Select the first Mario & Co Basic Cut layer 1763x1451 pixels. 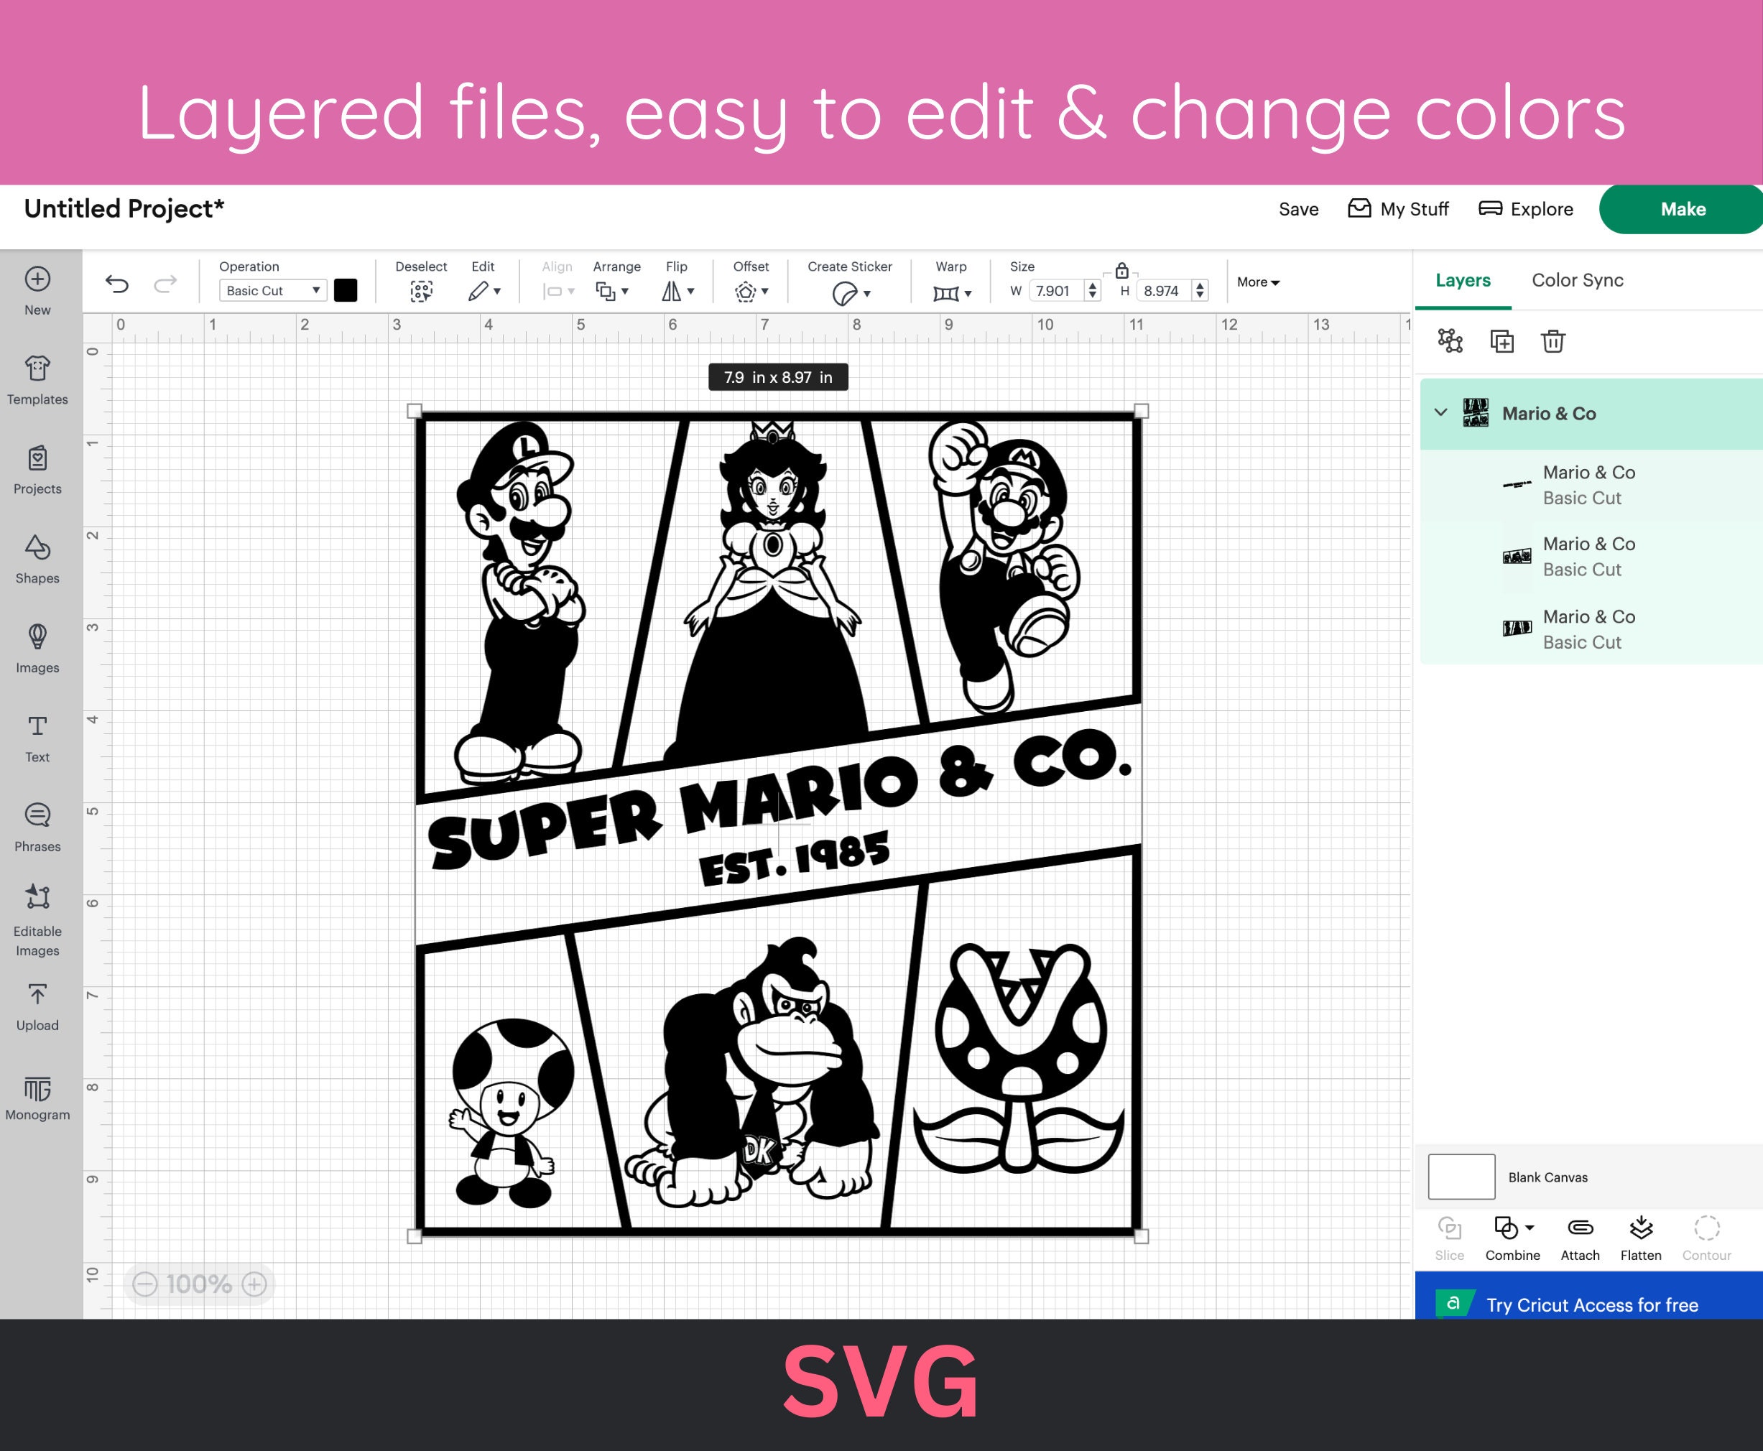coord(1591,486)
